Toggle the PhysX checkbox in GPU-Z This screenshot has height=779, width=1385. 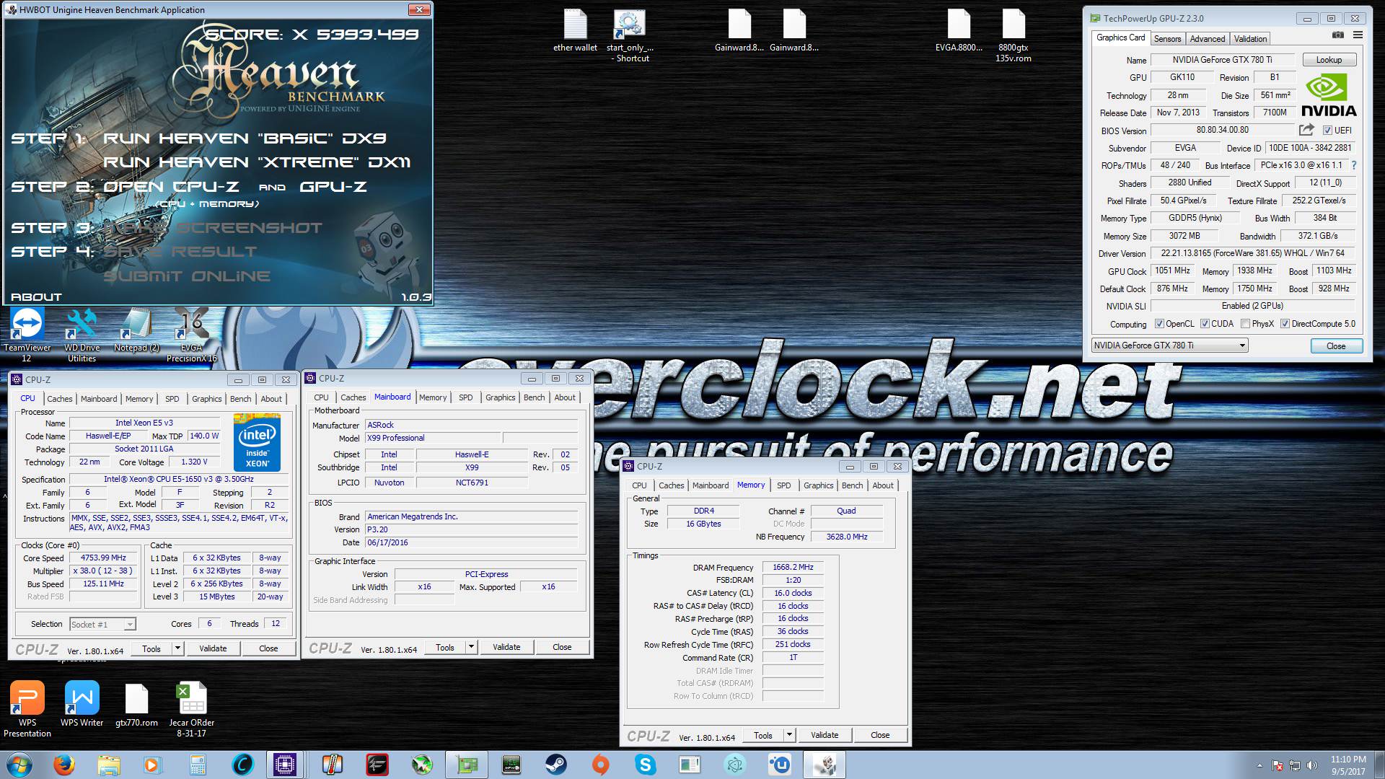(1245, 324)
